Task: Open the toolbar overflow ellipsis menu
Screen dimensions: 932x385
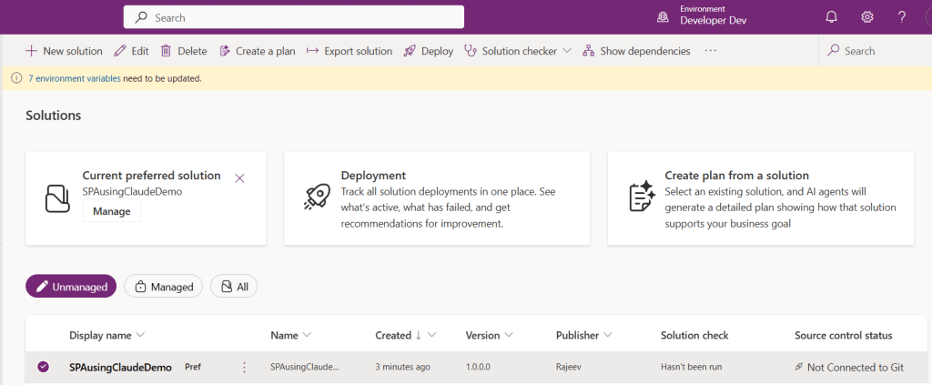Action: click(711, 51)
